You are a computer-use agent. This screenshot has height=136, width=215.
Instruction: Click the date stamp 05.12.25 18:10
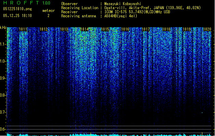(x=17, y=16)
